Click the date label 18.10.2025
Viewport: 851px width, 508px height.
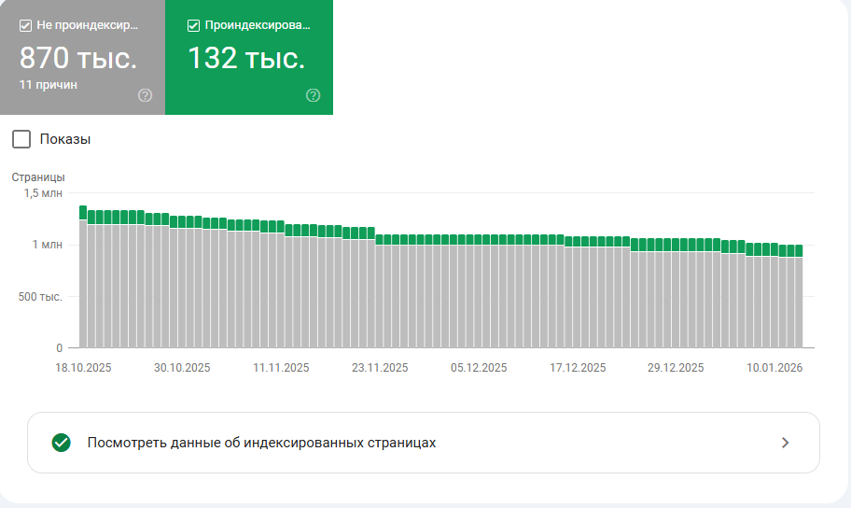[x=83, y=368]
